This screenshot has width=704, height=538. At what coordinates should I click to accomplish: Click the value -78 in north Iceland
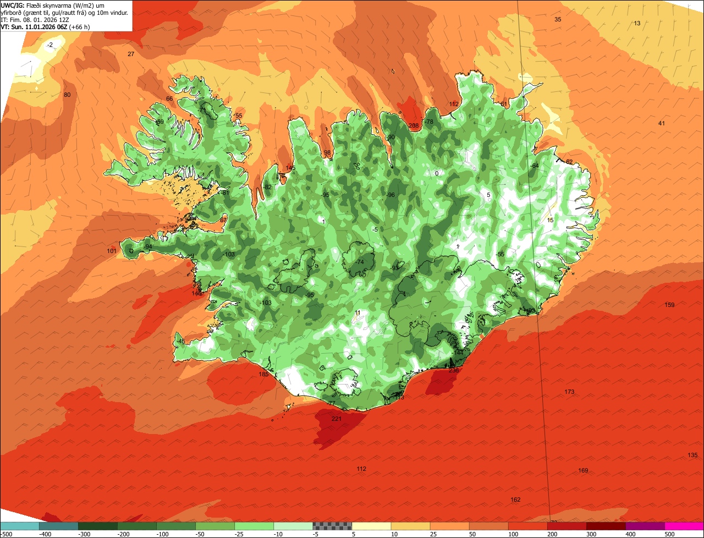click(429, 122)
